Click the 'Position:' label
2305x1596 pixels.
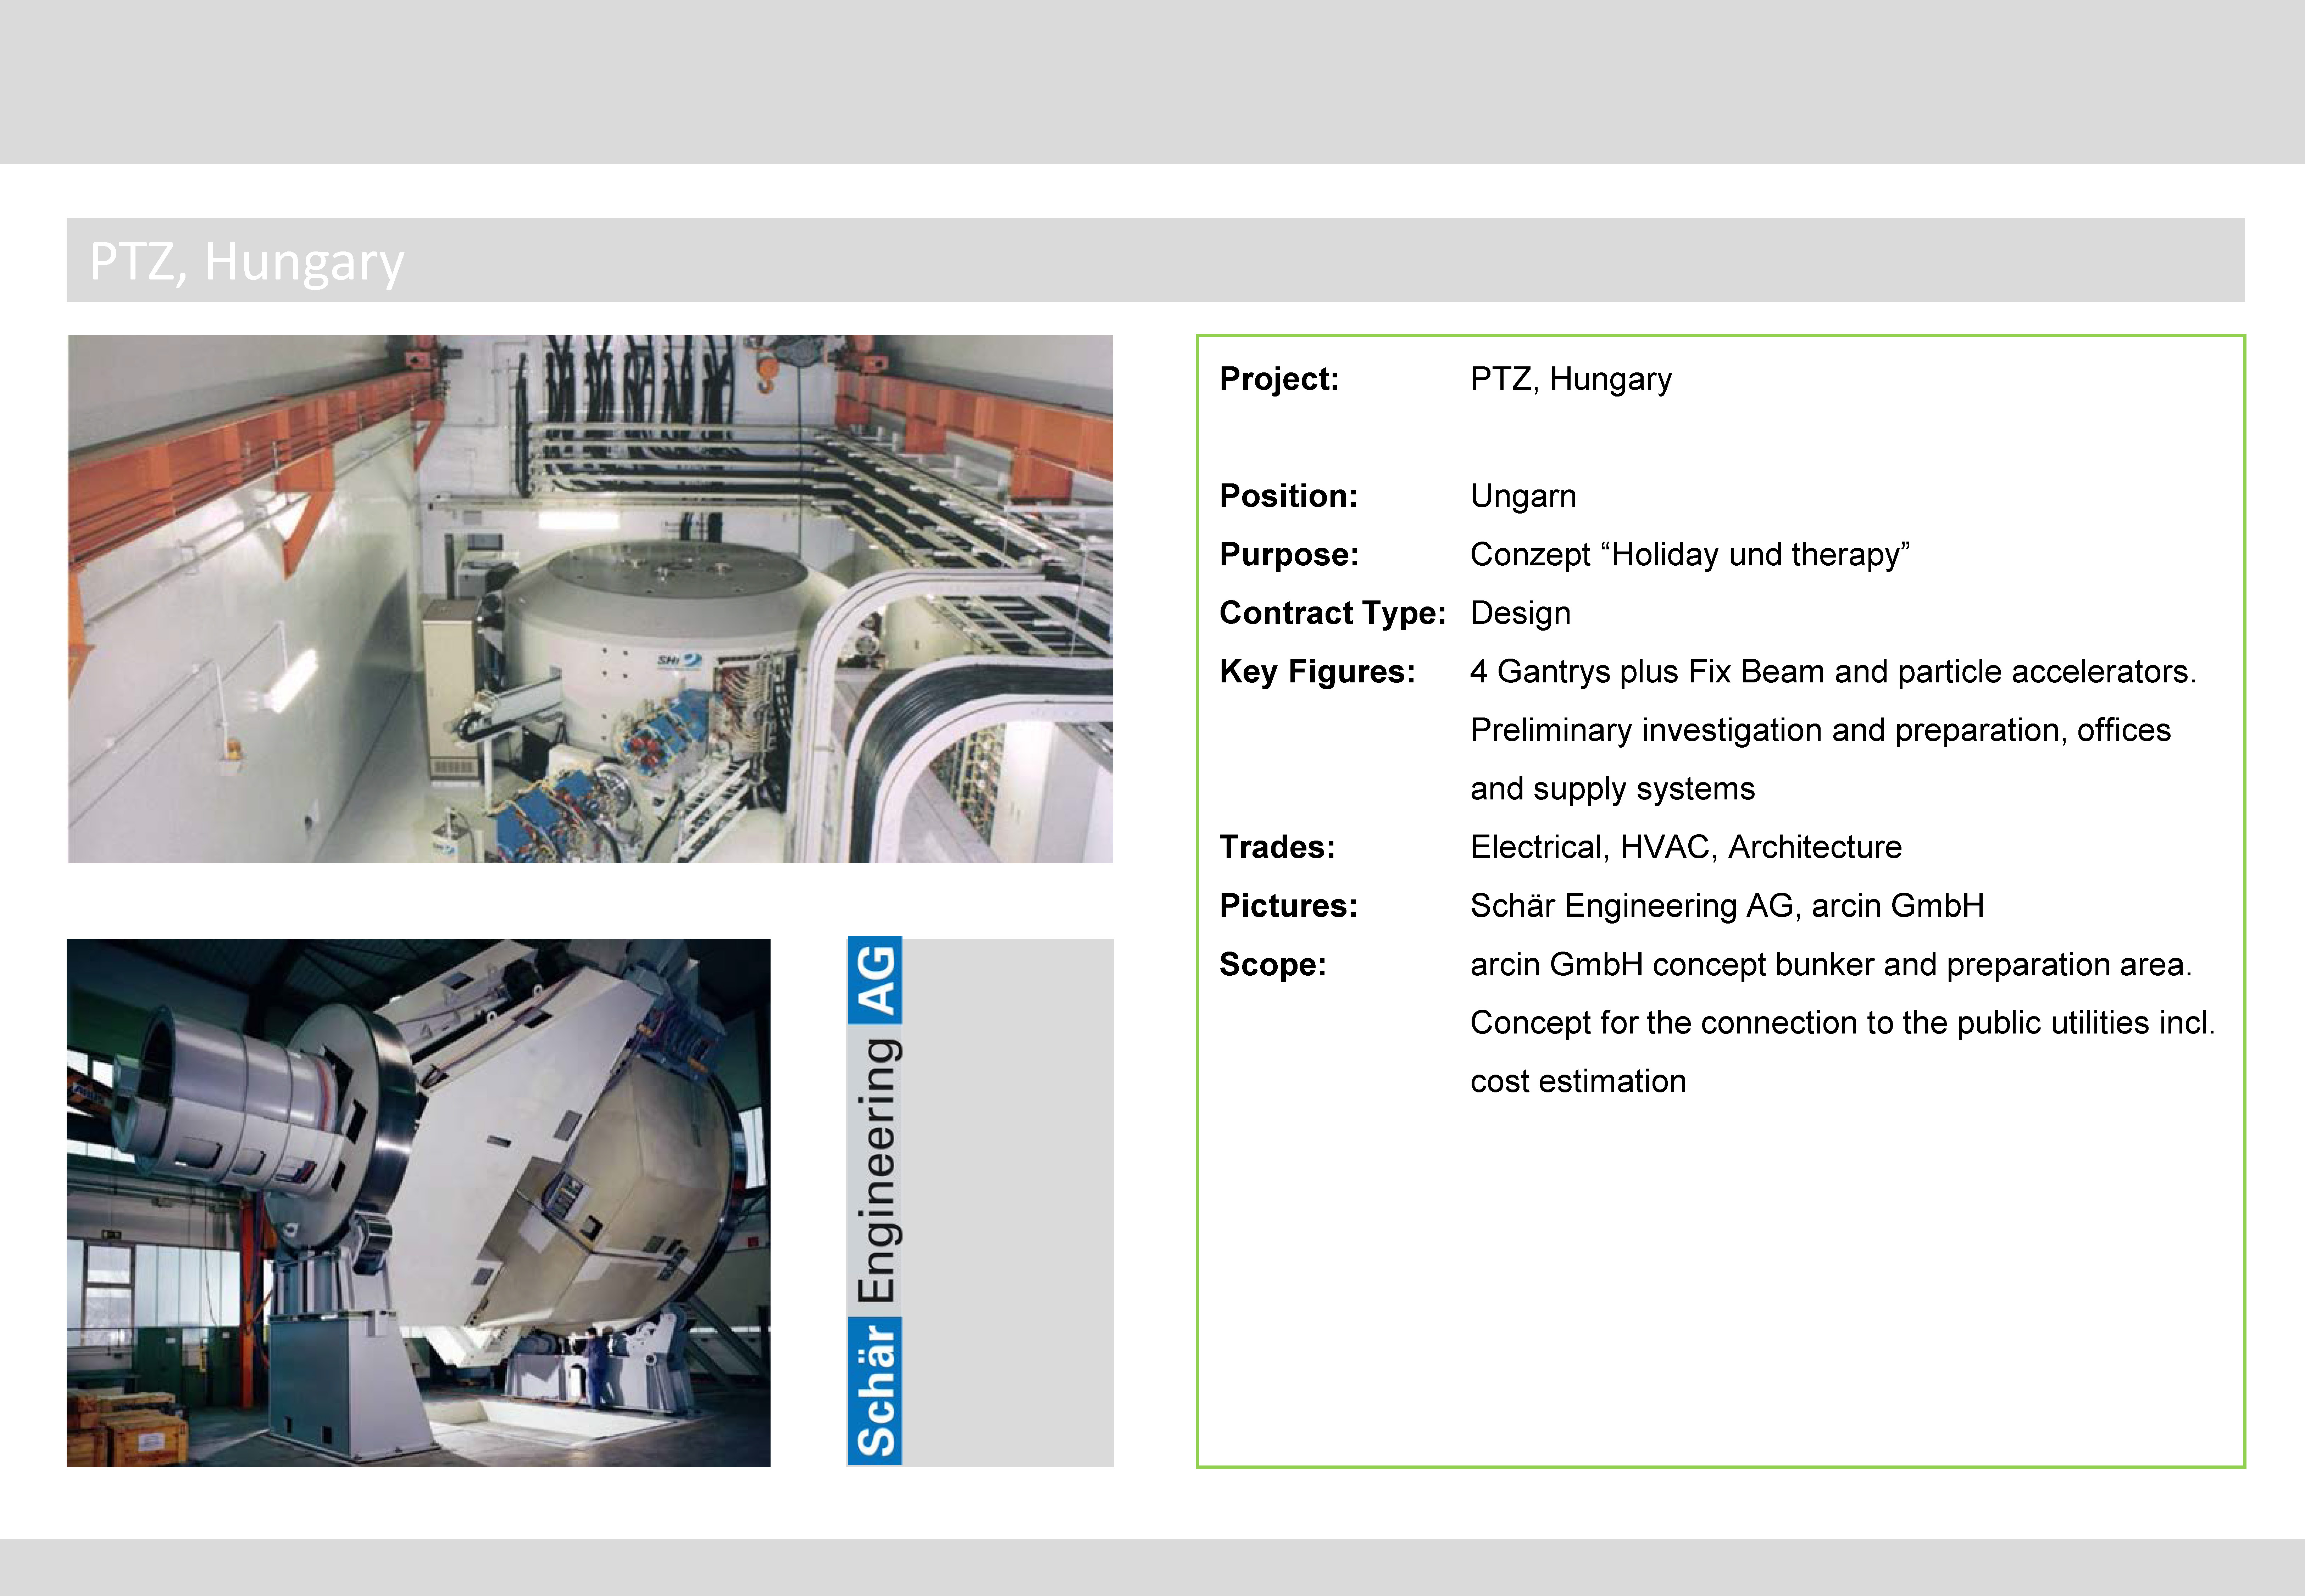(1288, 496)
